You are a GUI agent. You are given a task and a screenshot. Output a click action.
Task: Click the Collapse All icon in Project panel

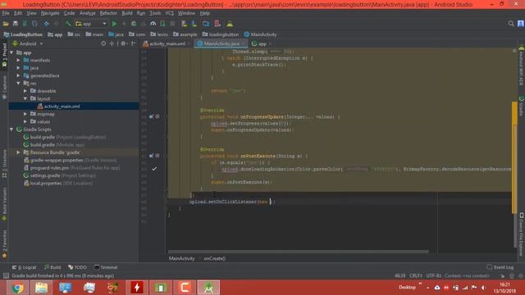112,43
